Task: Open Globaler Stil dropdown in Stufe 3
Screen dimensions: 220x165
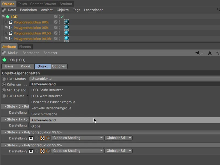Action: (119, 151)
